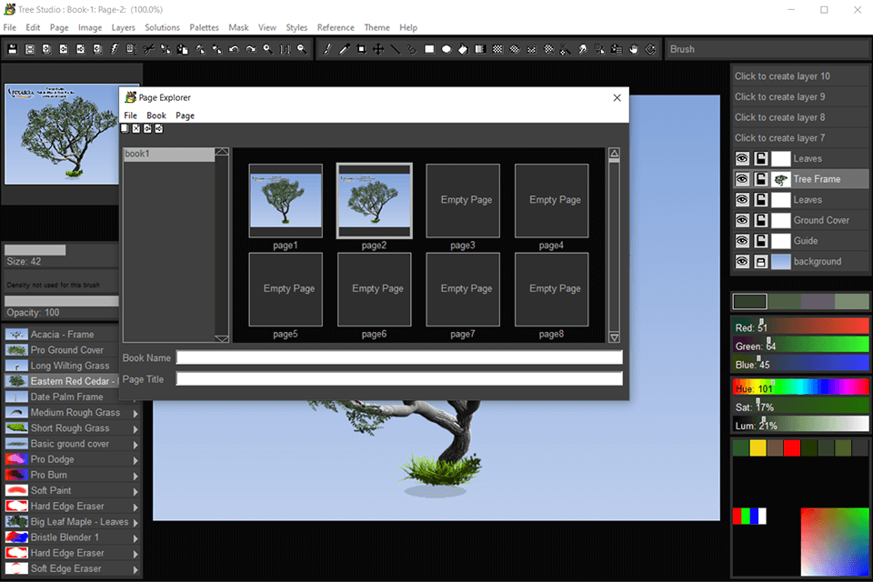
Task: Select the filled Rectangle tool
Action: 429,49
